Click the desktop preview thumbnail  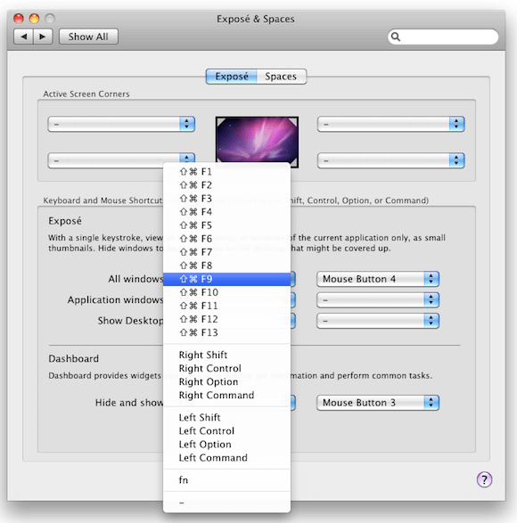tap(257, 142)
